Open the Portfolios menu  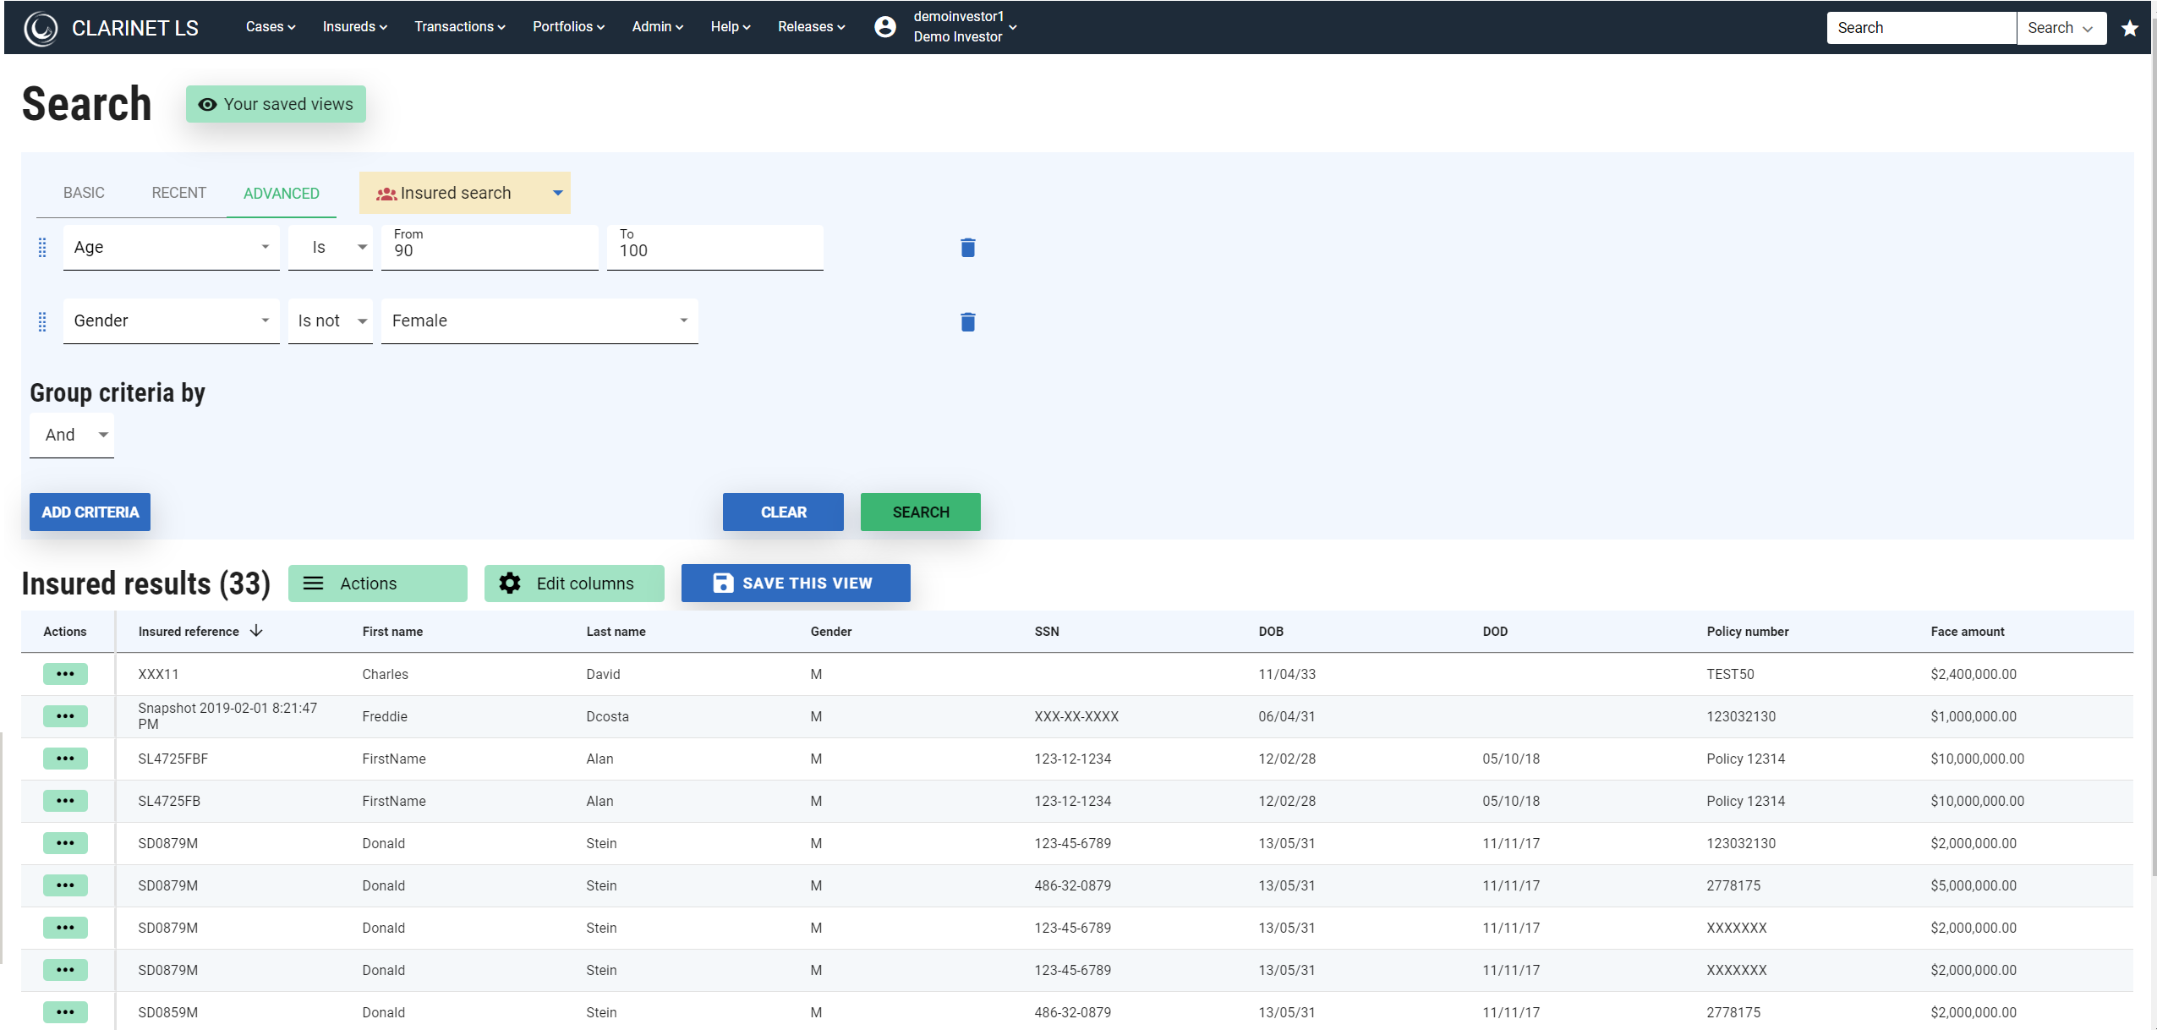coord(568,27)
